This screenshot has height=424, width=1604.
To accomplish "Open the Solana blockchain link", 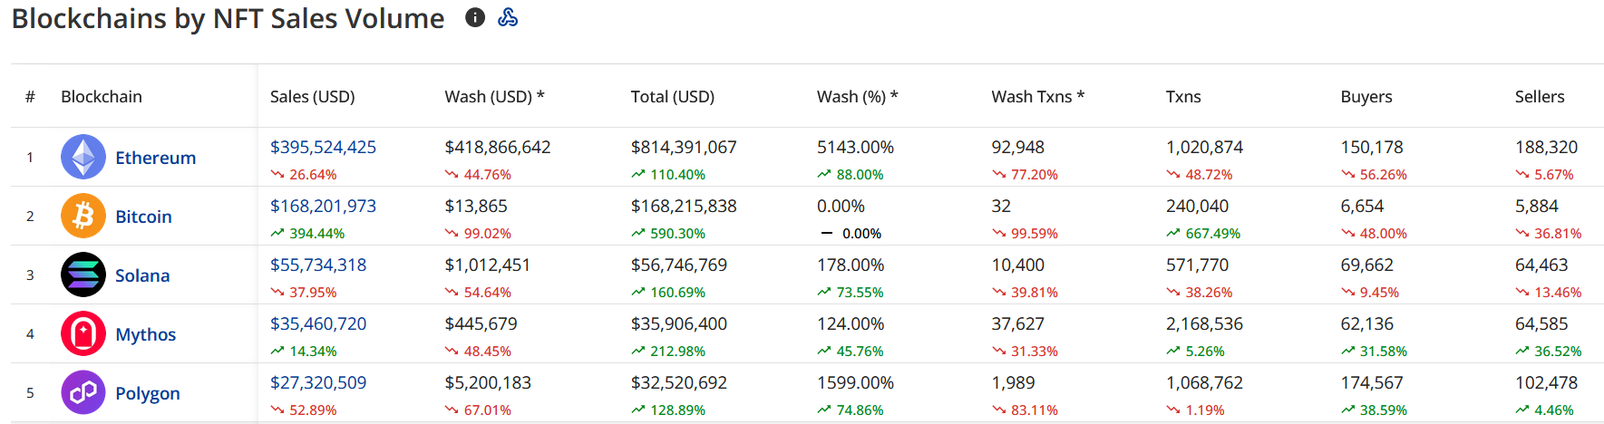I will click(x=142, y=275).
